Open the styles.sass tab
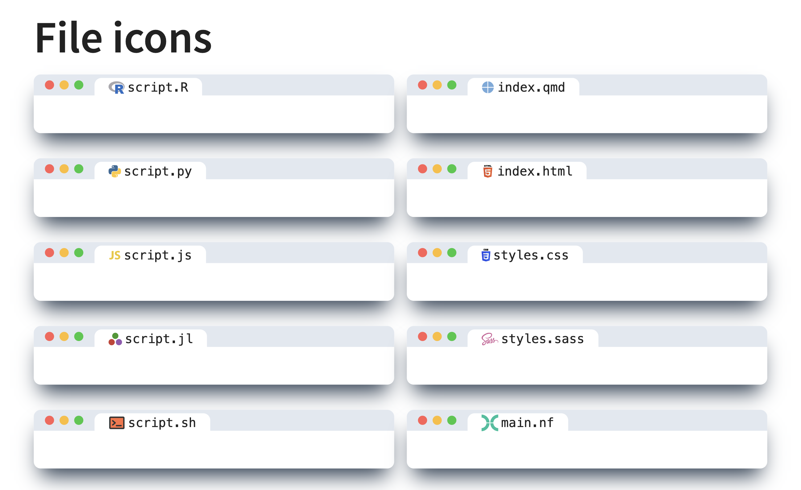This screenshot has width=801, height=490. click(x=542, y=339)
